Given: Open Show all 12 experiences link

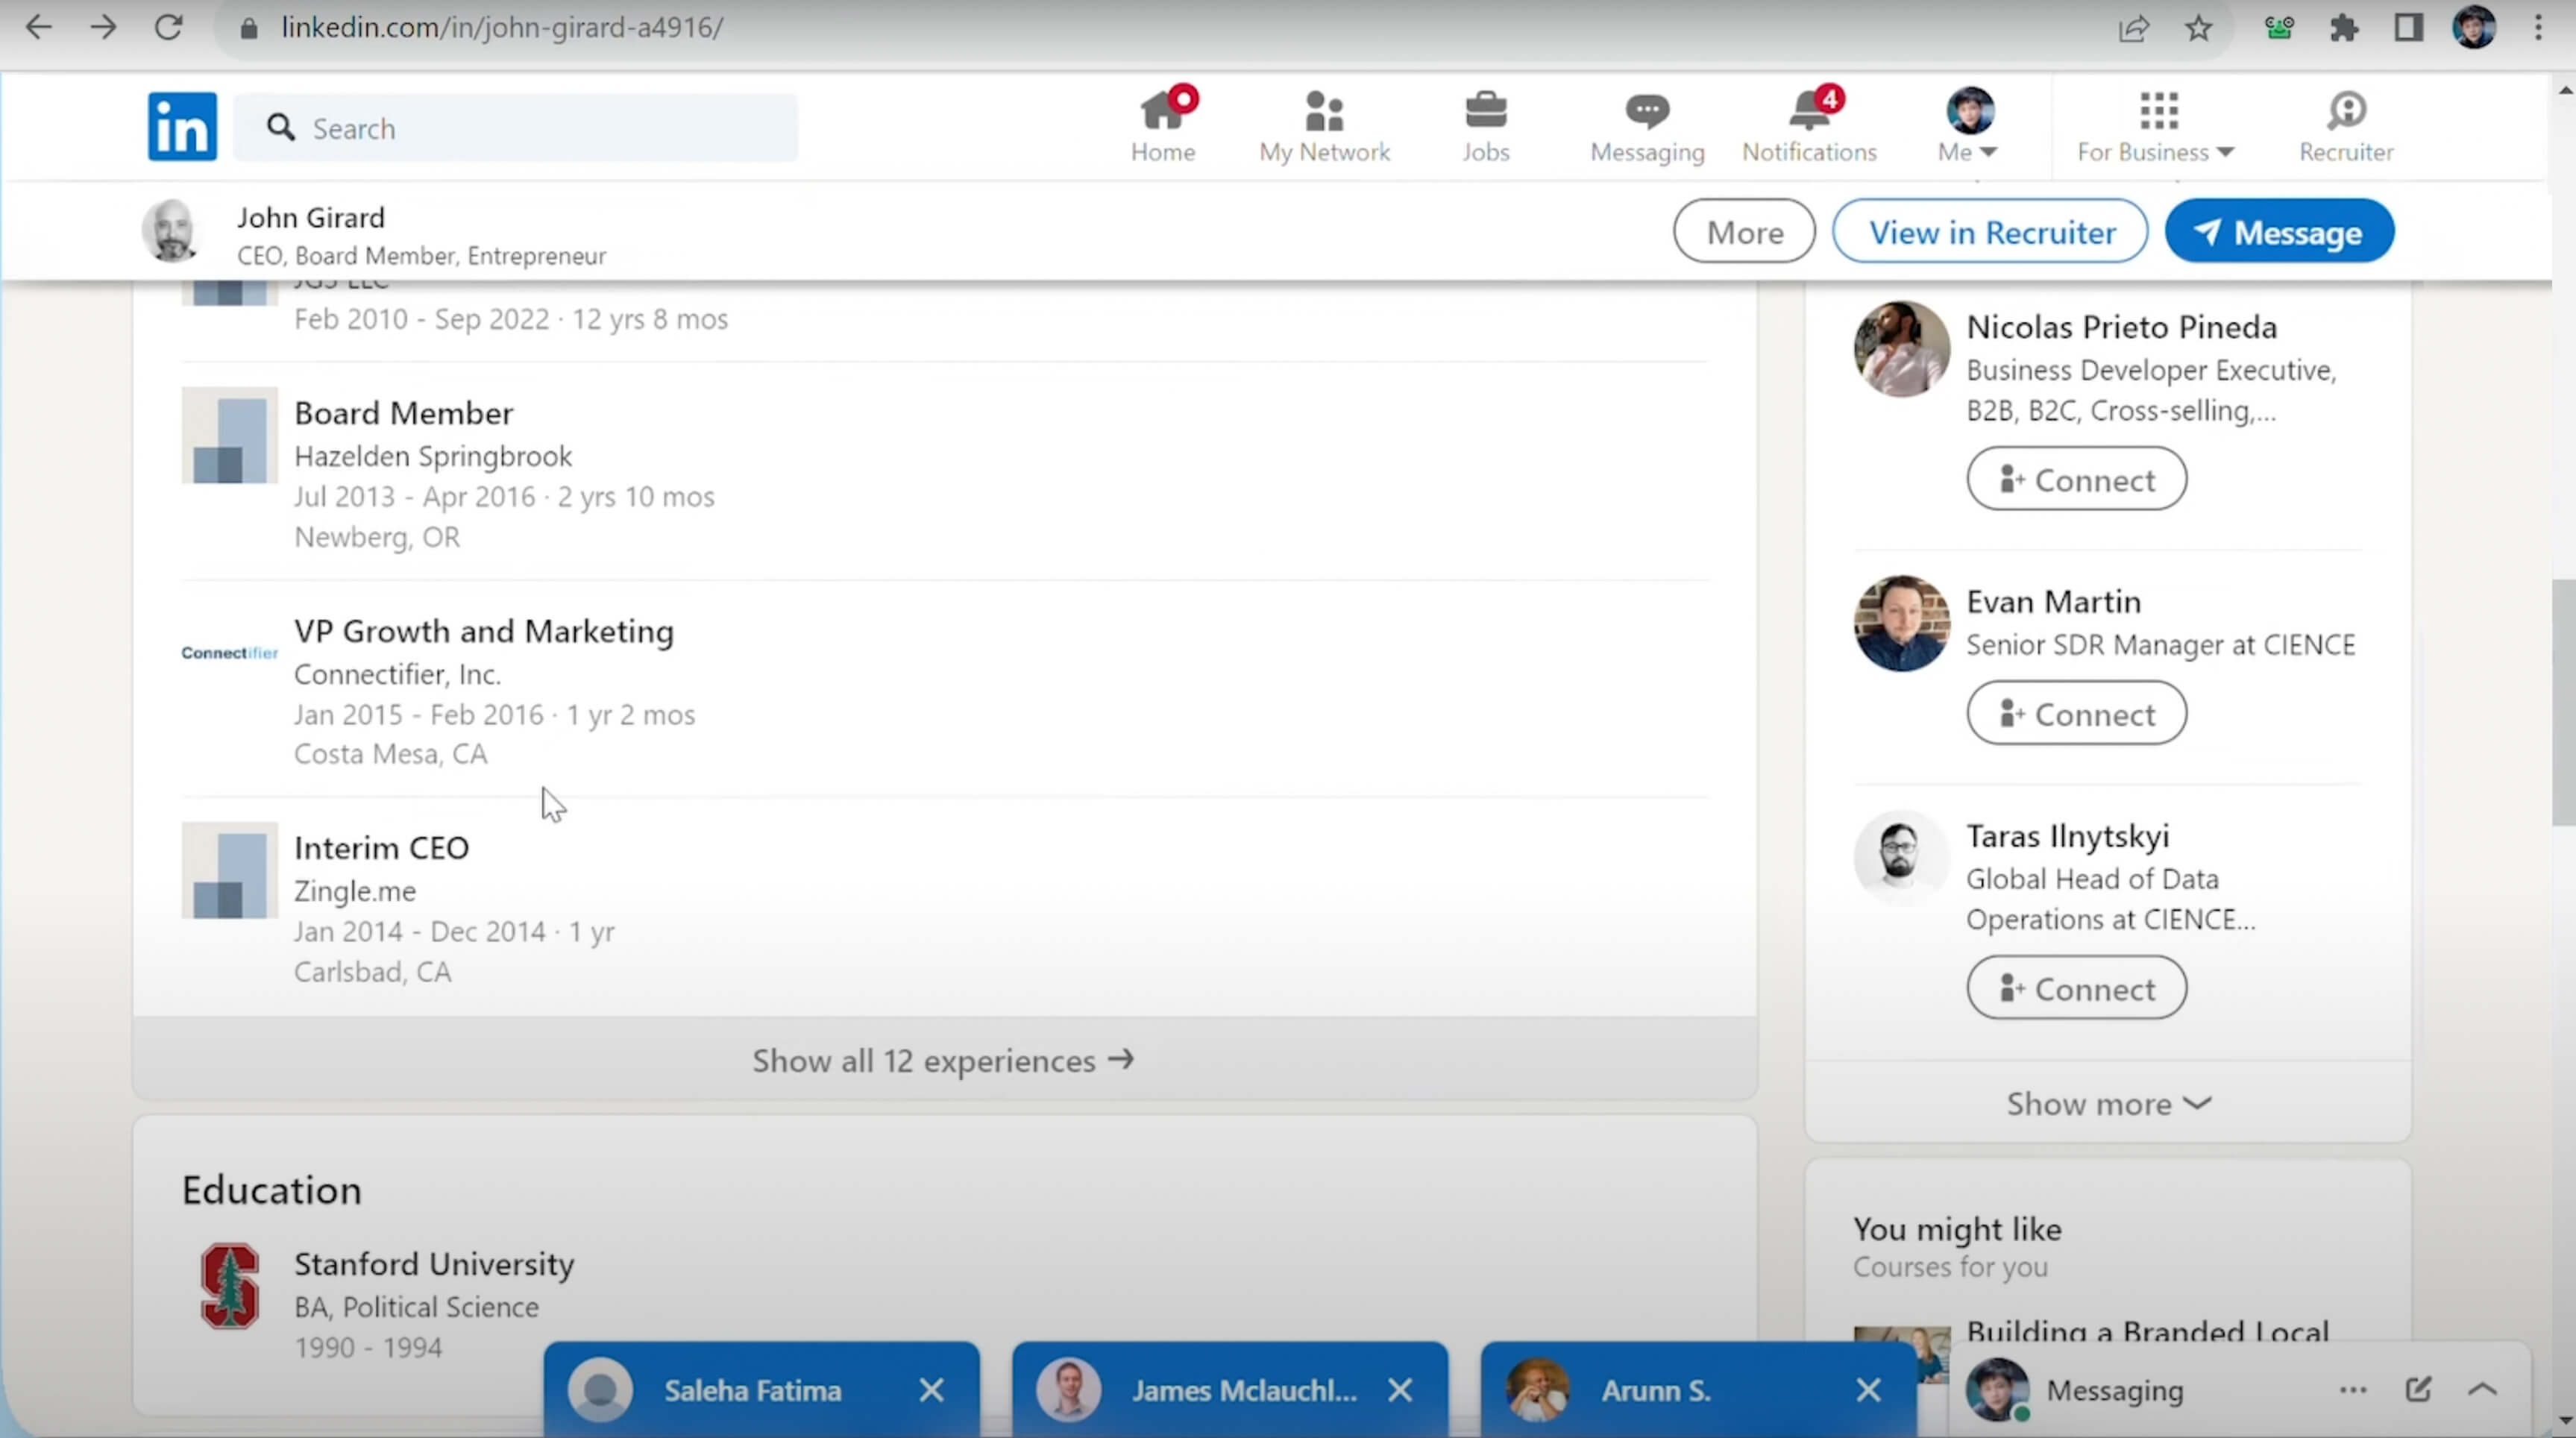Looking at the screenshot, I should point(943,1060).
